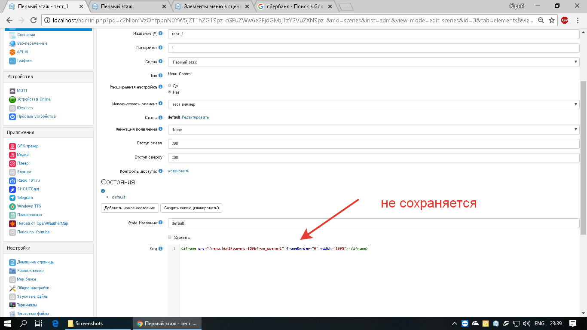Image resolution: width=587 pixels, height=330 pixels.
Task: Bookmark this page with star icon
Action: pyautogui.click(x=552, y=20)
